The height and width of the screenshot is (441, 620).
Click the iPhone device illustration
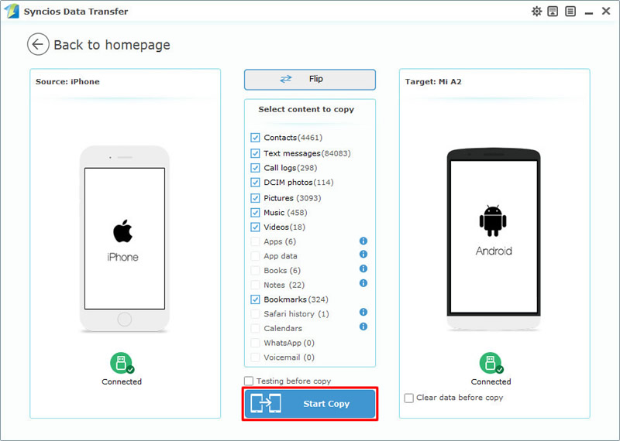pyautogui.click(x=125, y=239)
